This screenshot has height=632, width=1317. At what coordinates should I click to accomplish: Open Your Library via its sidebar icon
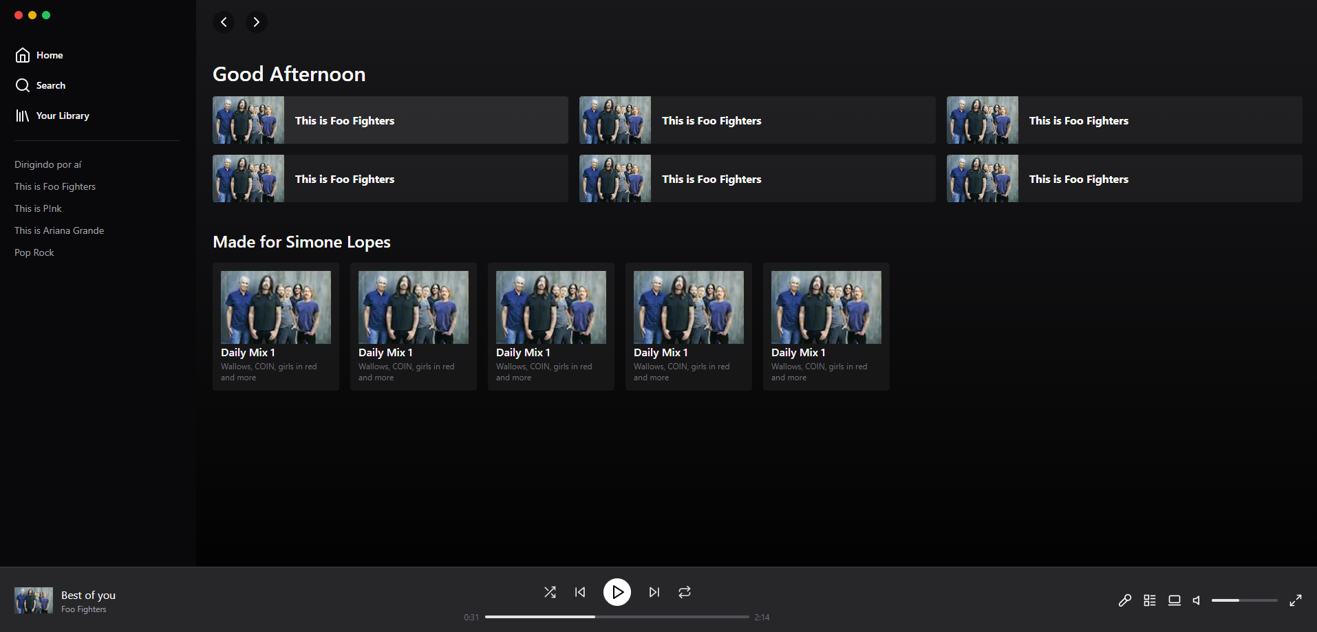pos(21,115)
